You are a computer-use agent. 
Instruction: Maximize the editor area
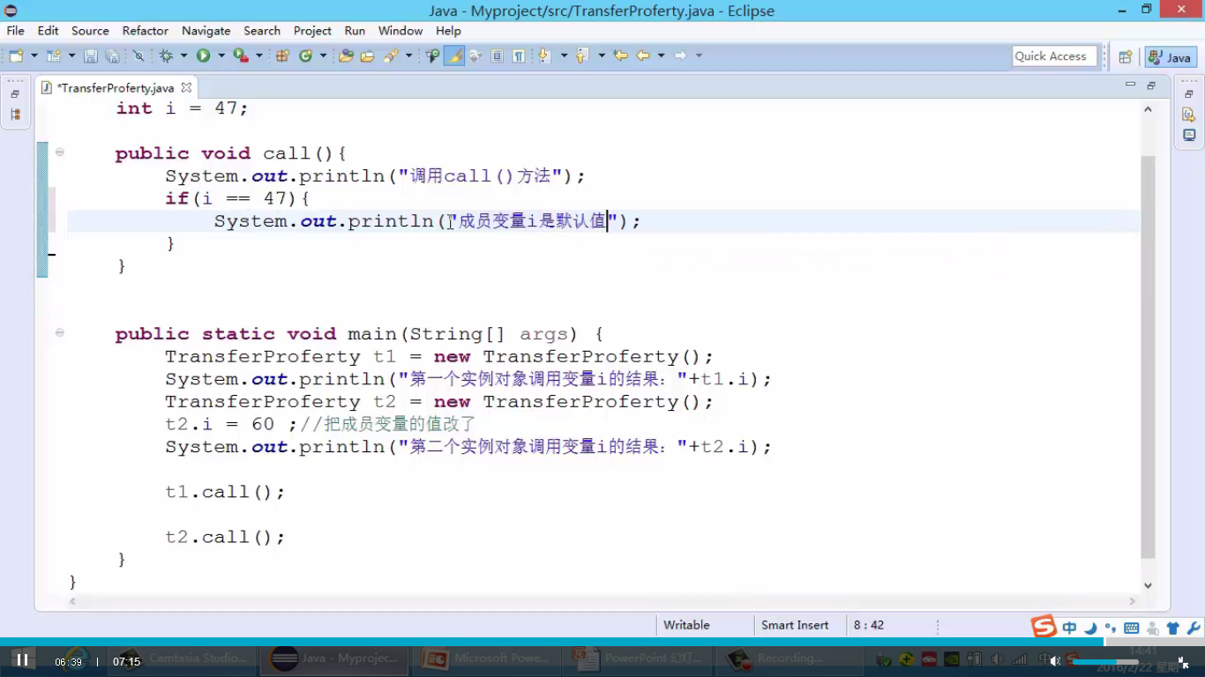click(1151, 86)
